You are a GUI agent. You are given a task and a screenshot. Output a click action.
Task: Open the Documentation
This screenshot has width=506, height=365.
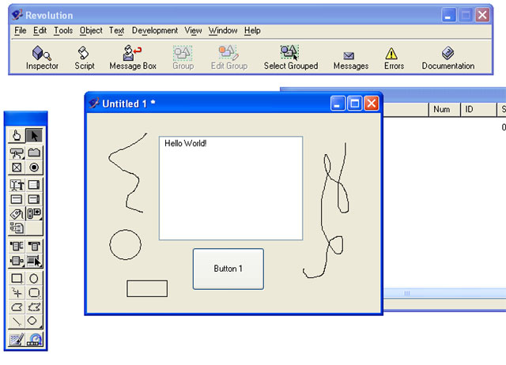pyautogui.click(x=448, y=58)
